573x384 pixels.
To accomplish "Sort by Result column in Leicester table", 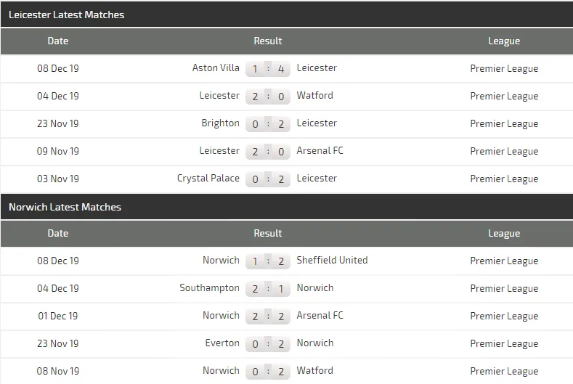I will click(x=268, y=41).
